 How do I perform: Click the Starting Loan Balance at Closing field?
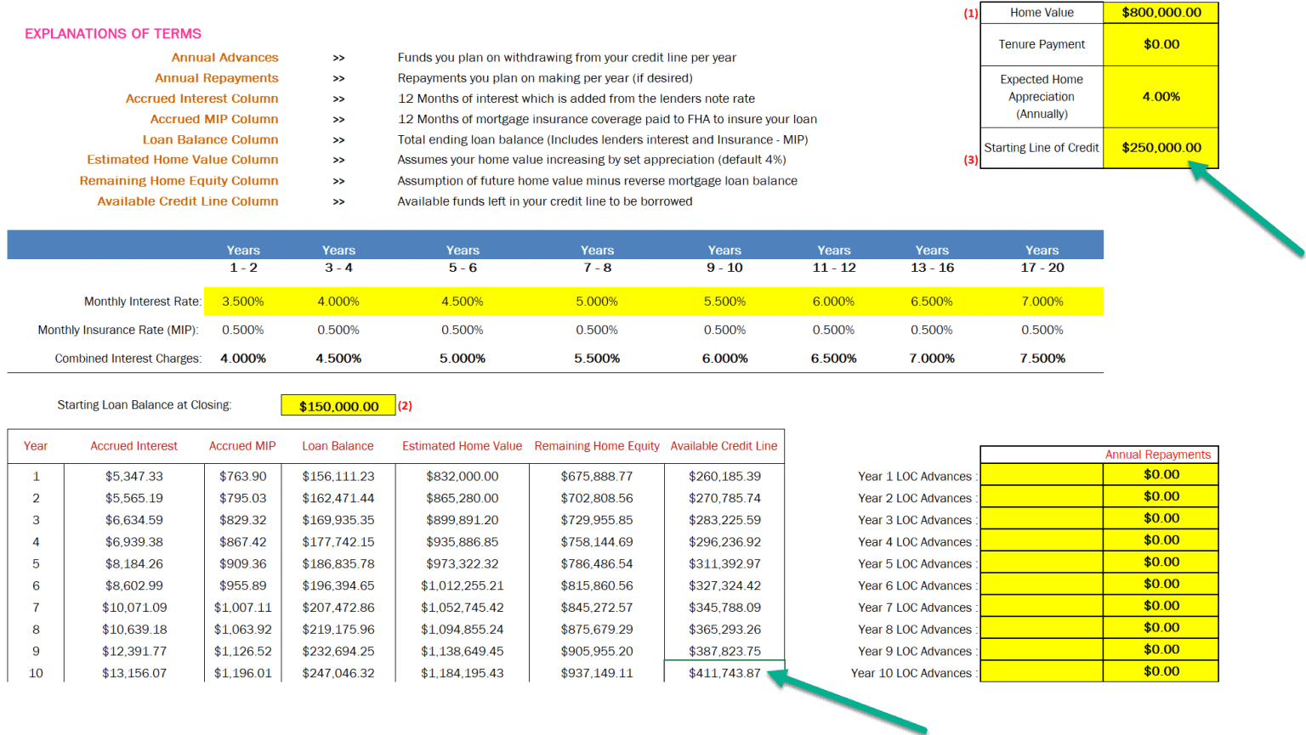[338, 404]
